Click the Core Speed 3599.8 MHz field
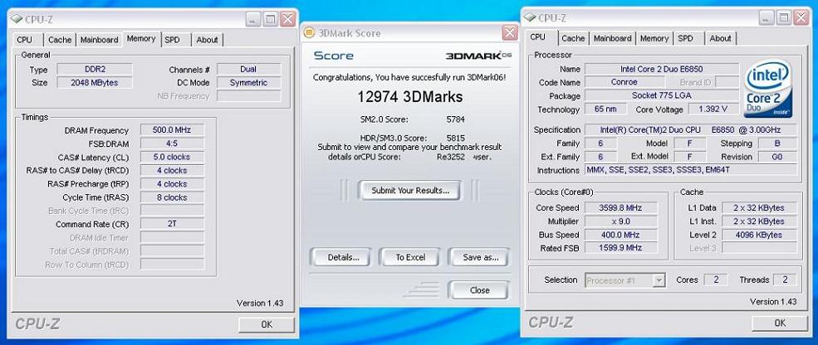Image resolution: width=818 pixels, height=345 pixels. tap(621, 207)
